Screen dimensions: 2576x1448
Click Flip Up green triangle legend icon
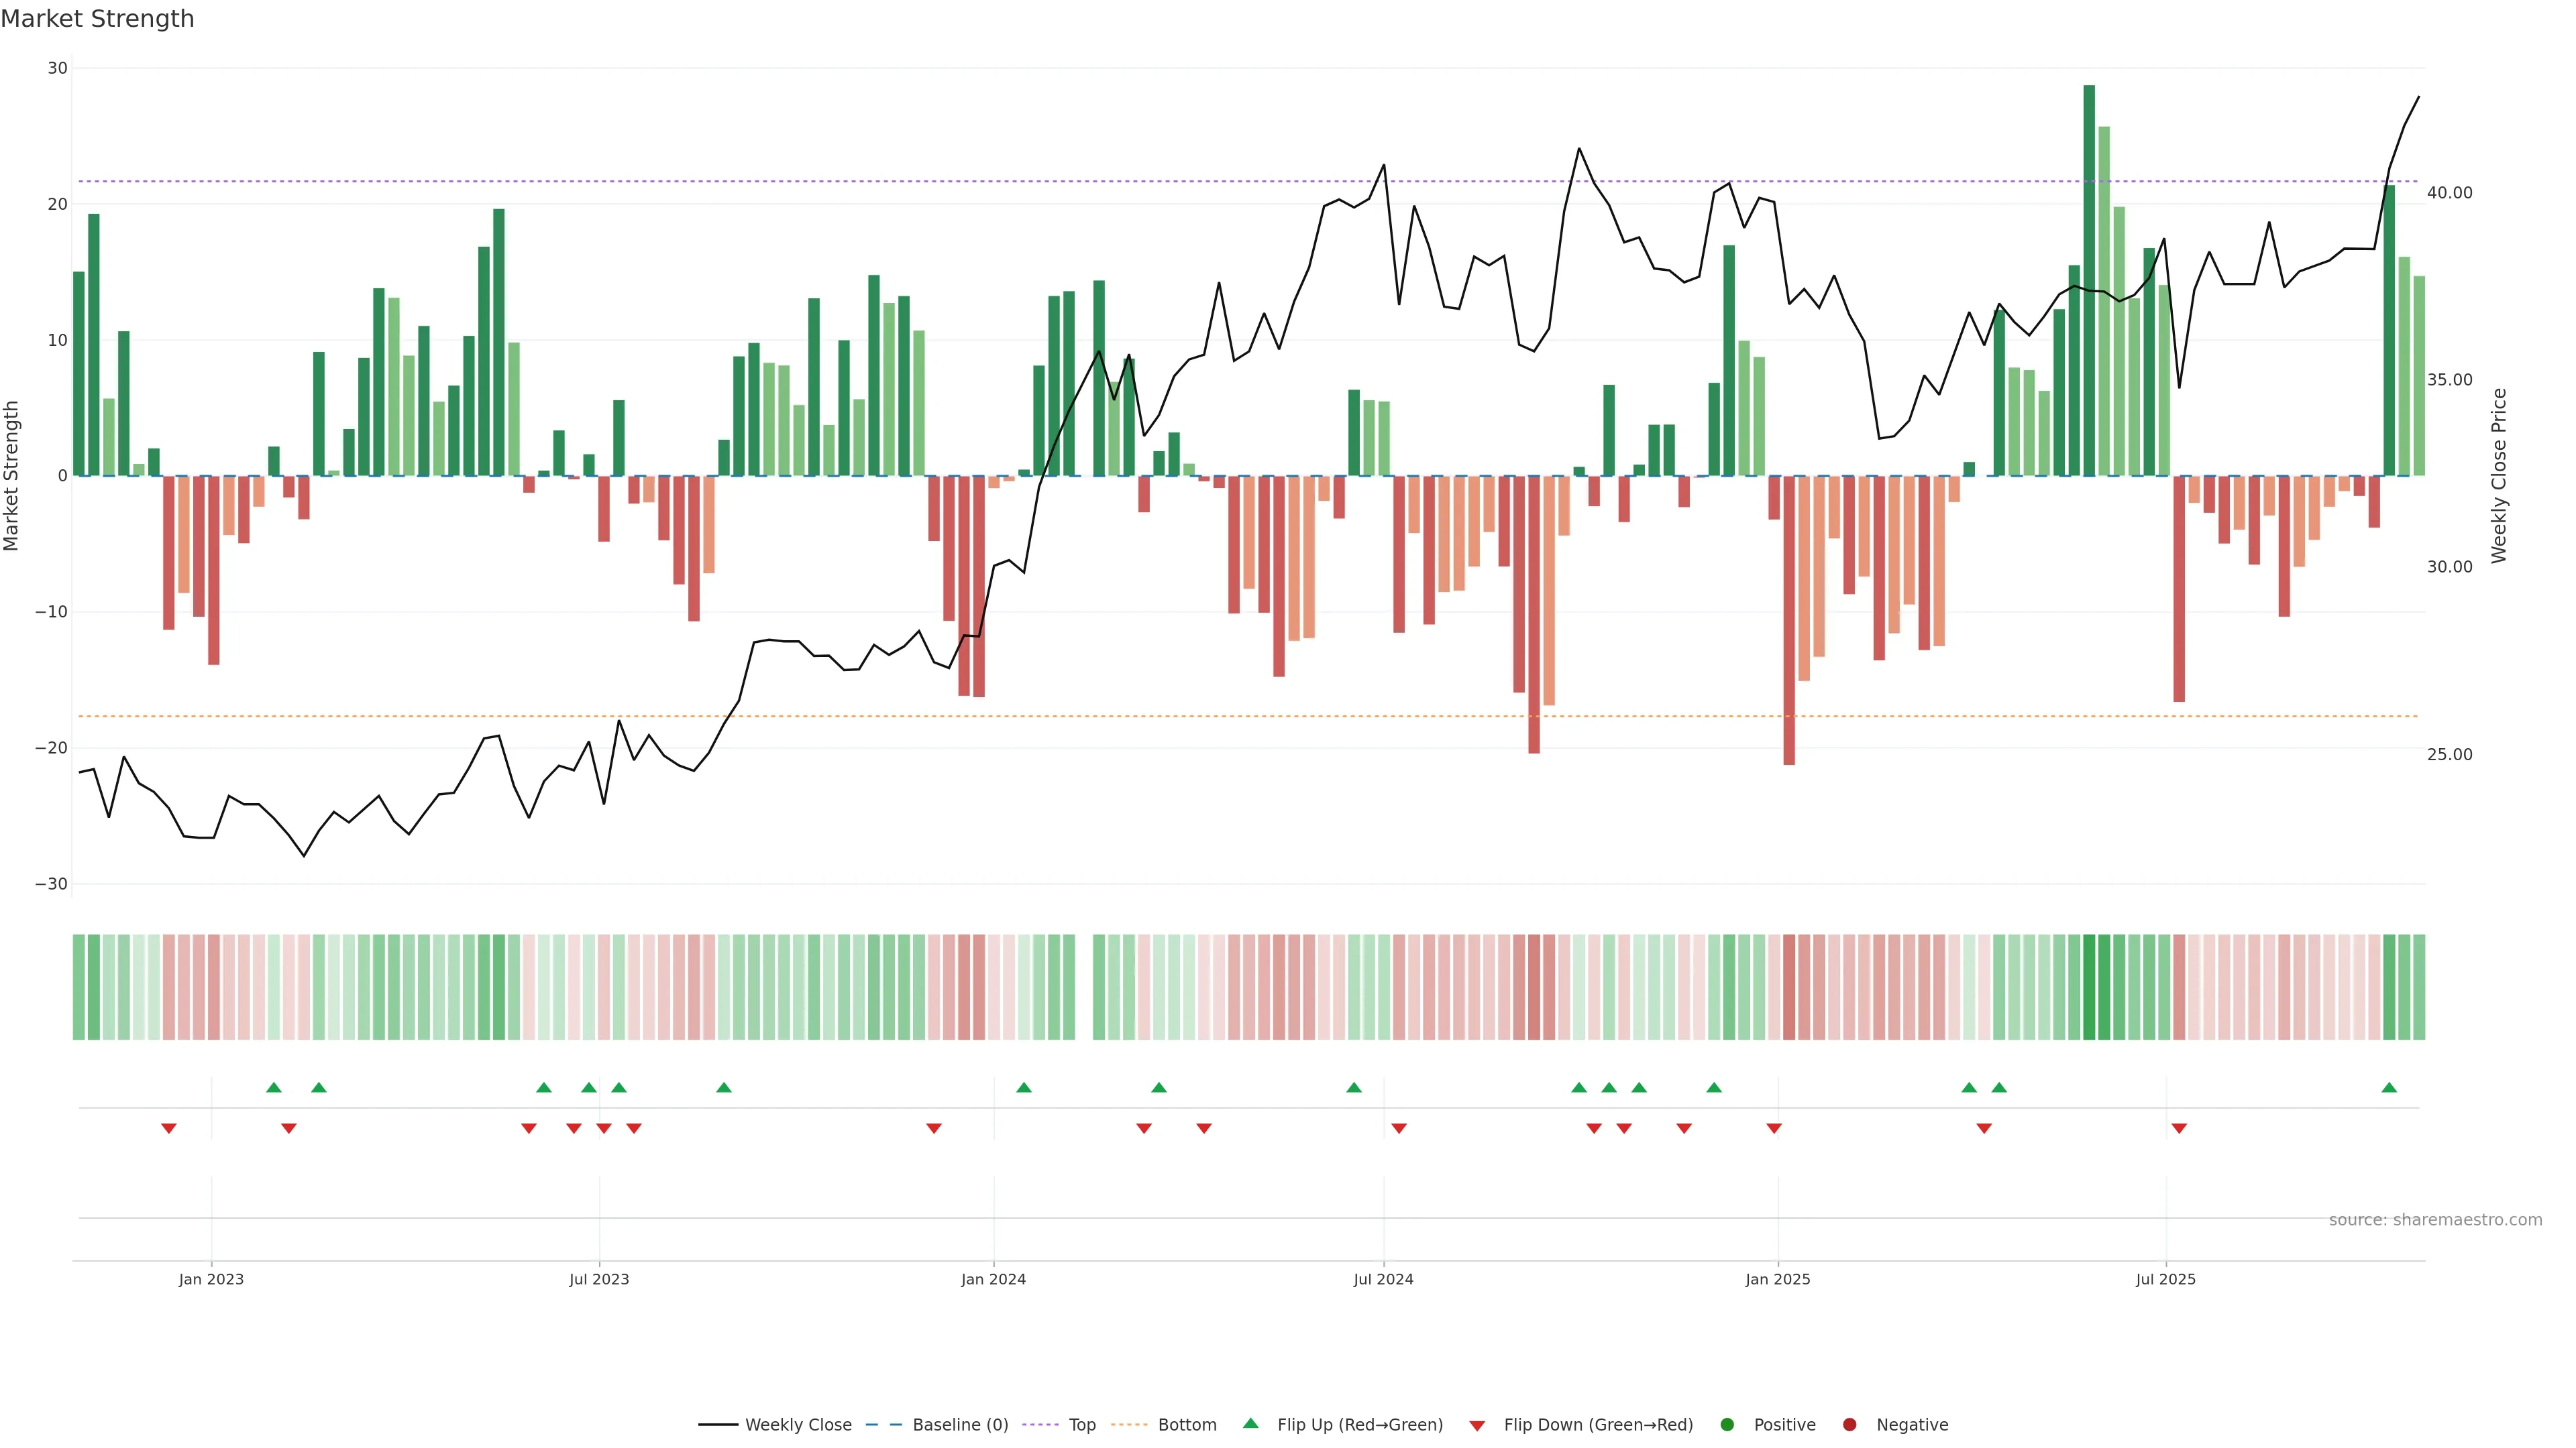click(1250, 1424)
